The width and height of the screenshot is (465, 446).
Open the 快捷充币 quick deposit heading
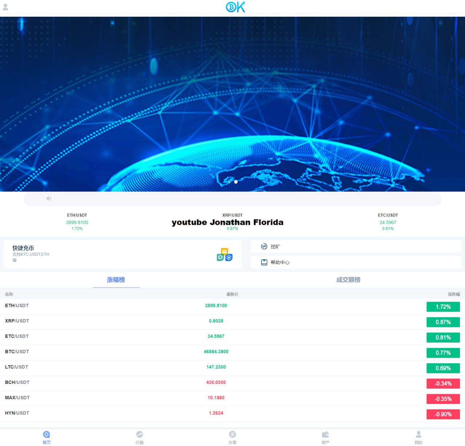[x=23, y=248]
